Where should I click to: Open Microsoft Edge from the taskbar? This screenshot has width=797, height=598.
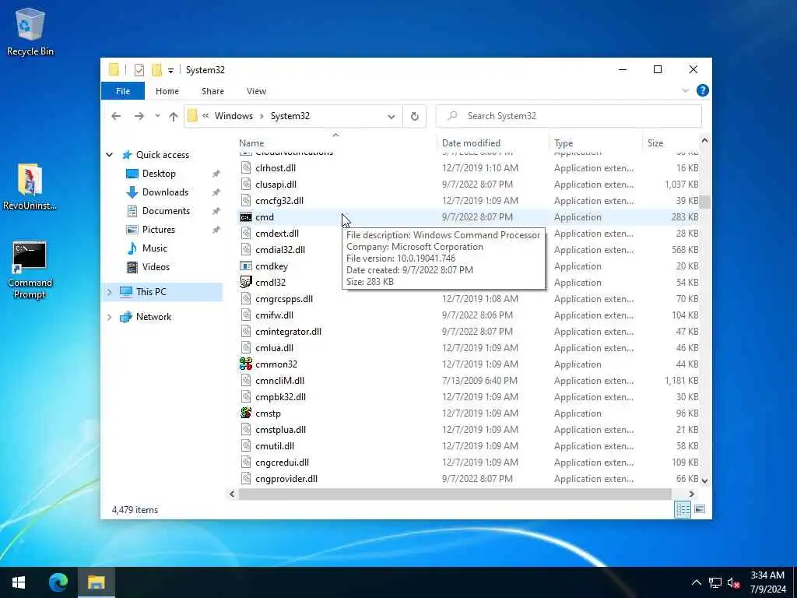(x=58, y=582)
